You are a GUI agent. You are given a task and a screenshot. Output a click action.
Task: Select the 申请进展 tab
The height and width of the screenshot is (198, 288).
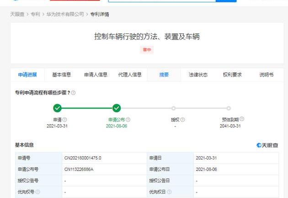(27, 75)
